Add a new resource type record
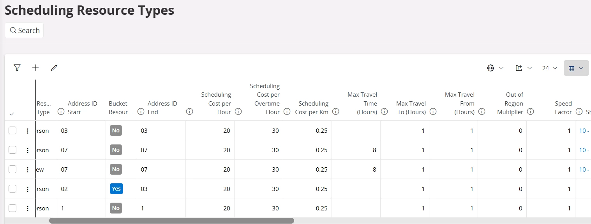 click(35, 68)
